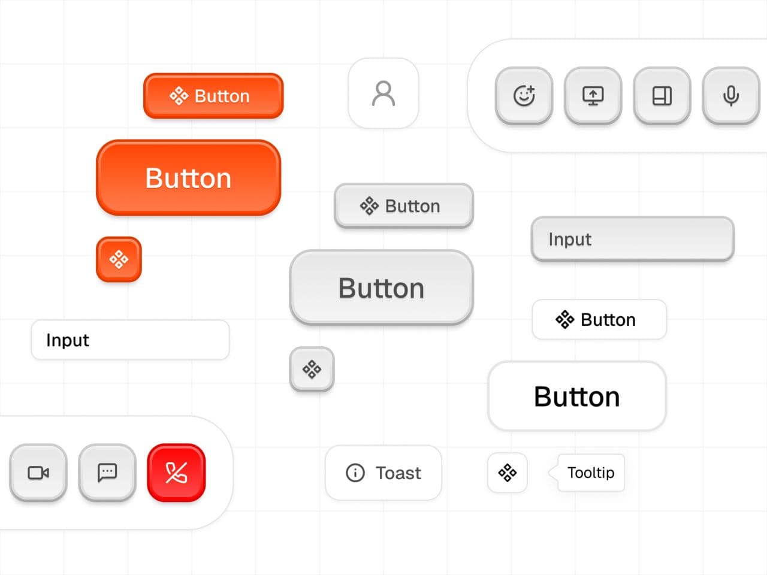Focus the white Input field
Screen dimensions: 767x575
tap(130, 340)
